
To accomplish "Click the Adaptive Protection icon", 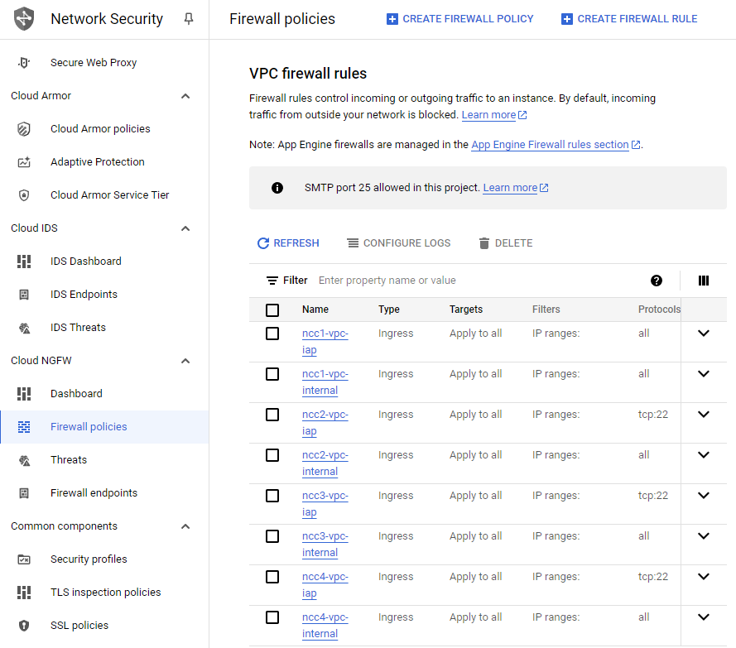I will point(24,162).
